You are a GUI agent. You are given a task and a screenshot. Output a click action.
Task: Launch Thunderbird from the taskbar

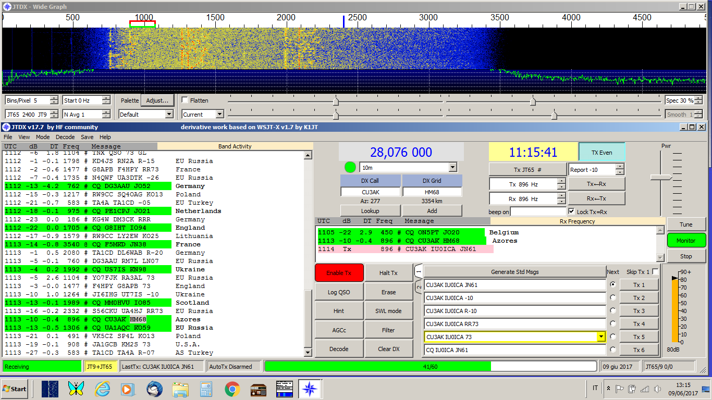tap(155, 389)
